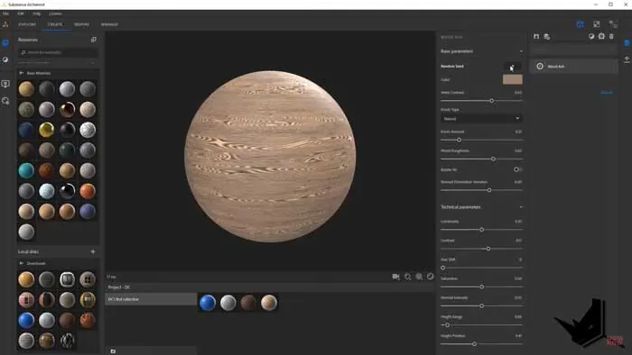Open the License menu
This screenshot has width=632, height=355.
(55, 14)
